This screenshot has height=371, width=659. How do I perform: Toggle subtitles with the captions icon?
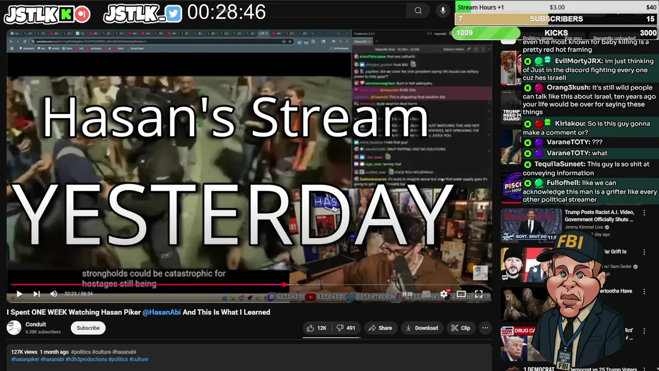426,294
